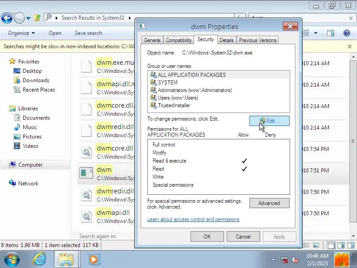Open Downloads in the navigation pane

(36, 80)
